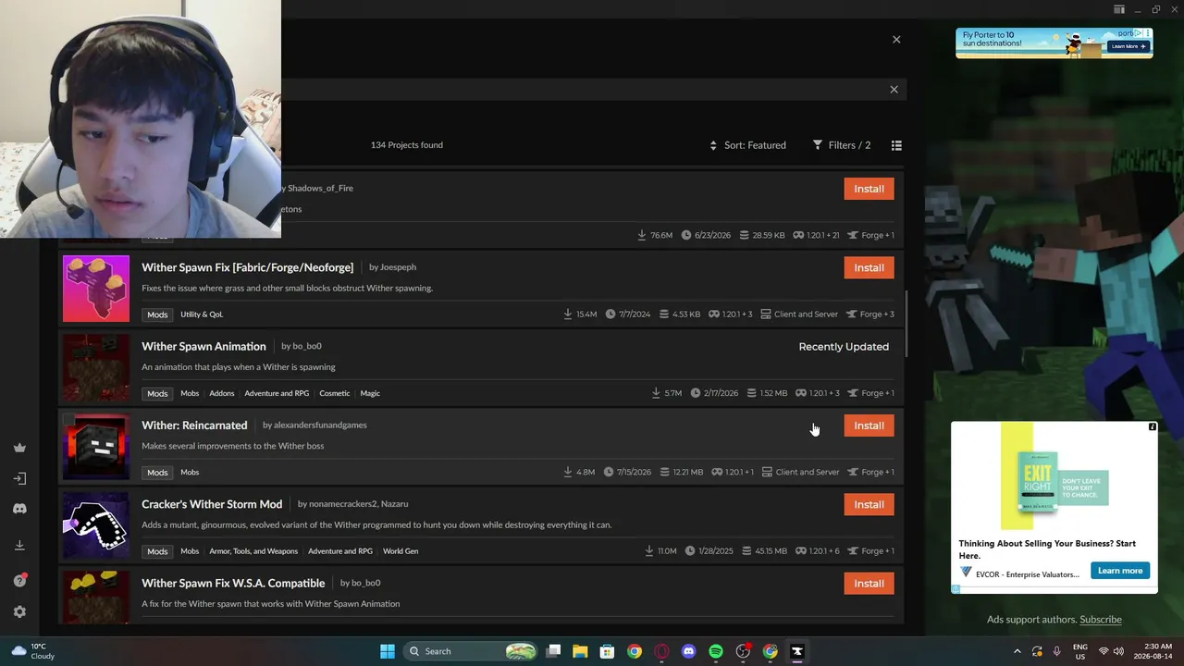Click the 'Recently Updated' label
Viewport: 1184px width, 666px height.
click(x=844, y=347)
